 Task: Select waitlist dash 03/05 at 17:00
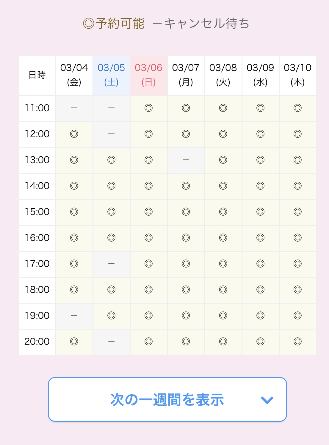pyautogui.click(x=111, y=264)
